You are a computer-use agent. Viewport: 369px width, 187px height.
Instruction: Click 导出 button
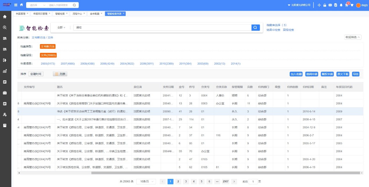tap(356, 74)
